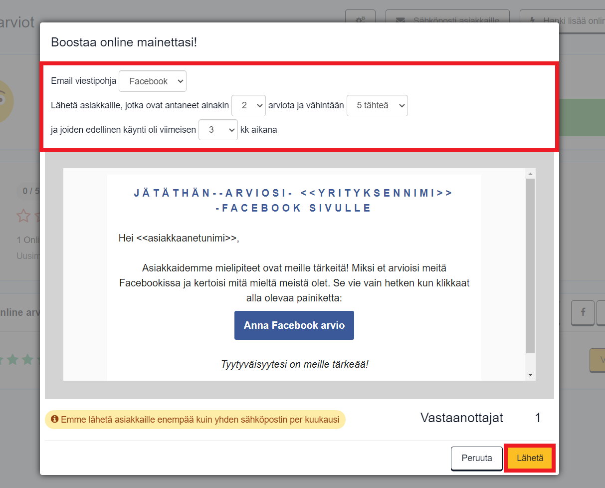Screen dimensions: 605x488
Task: Click the email preview scrollbar down arrow
Action: coord(530,375)
